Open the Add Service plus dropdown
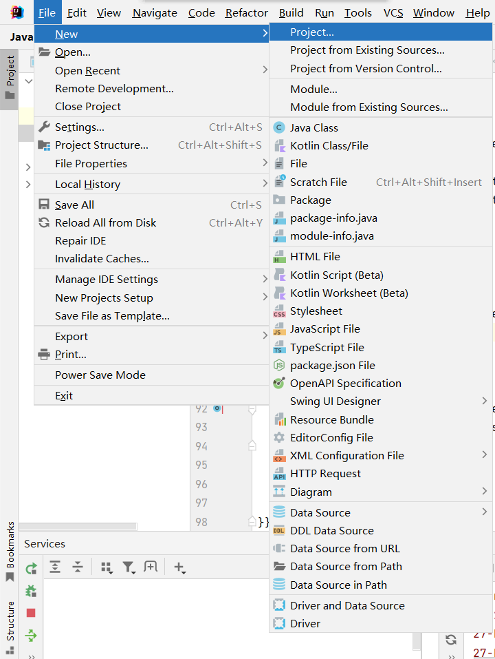 (x=180, y=568)
